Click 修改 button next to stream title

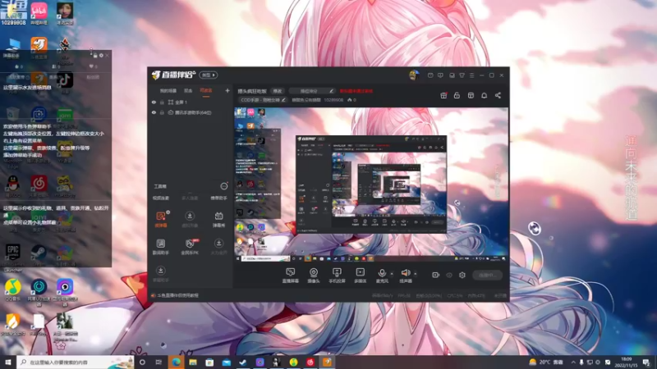tap(278, 91)
